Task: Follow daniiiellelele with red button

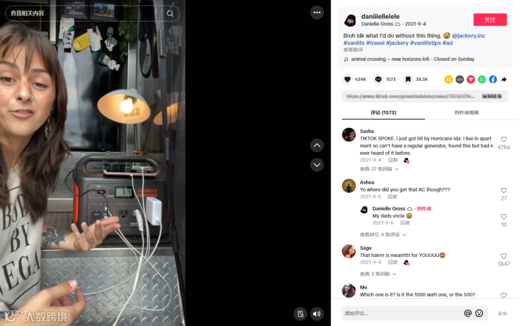Action: pos(490,20)
